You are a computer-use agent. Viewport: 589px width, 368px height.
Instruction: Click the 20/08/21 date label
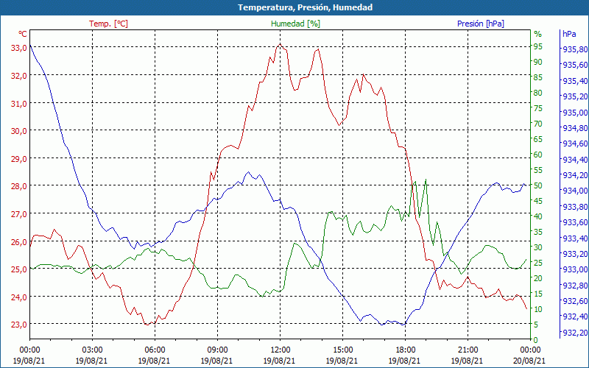coord(529,361)
